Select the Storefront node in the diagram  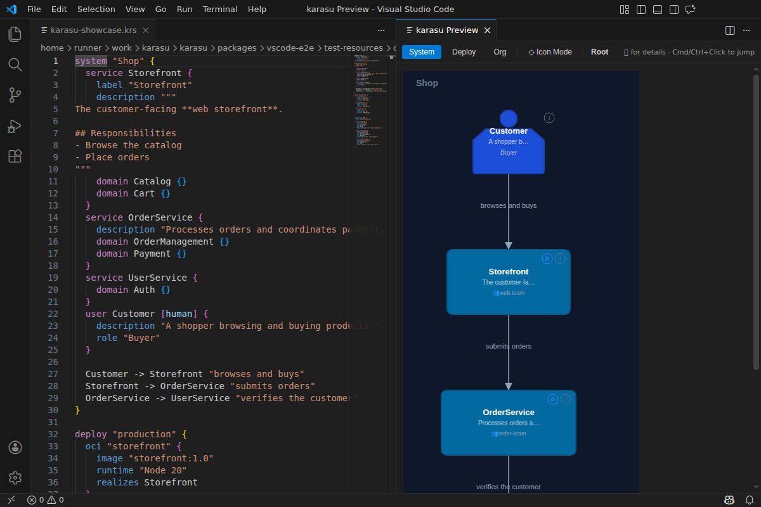point(509,282)
